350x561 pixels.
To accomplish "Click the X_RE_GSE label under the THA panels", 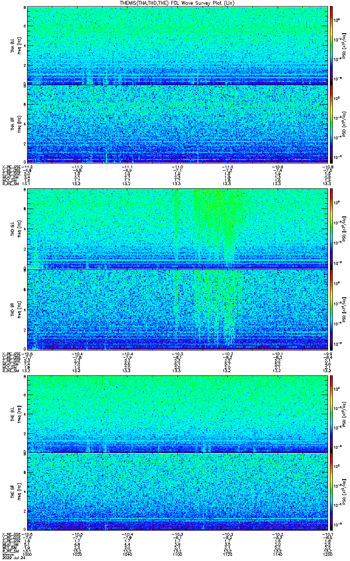I will [x=10, y=166].
